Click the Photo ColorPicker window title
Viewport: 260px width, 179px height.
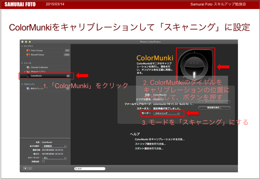tap(150, 41)
